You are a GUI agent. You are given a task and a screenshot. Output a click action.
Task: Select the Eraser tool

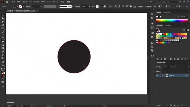(x=3, y=42)
